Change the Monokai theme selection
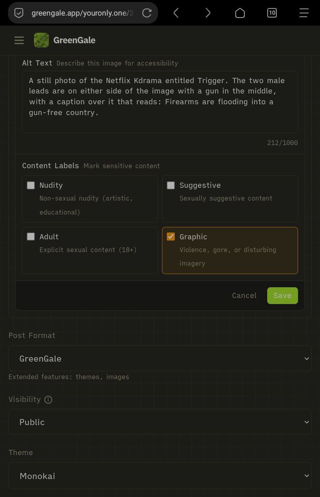320x497 pixels. click(160, 476)
